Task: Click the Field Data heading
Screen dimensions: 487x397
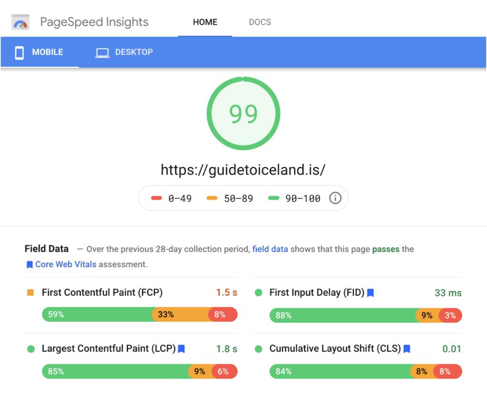Action: [47, 249]
